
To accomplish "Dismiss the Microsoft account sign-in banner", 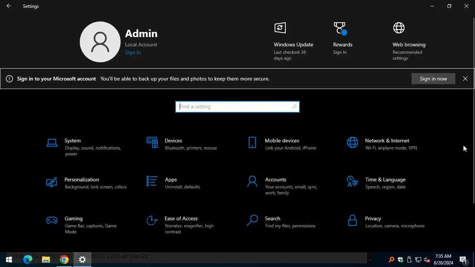I will pos(465,79).
